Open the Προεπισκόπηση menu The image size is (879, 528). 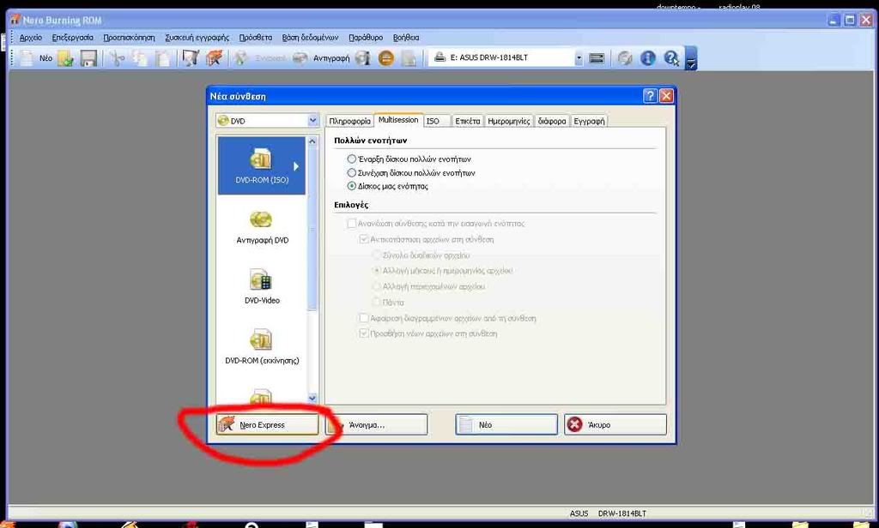129,38
